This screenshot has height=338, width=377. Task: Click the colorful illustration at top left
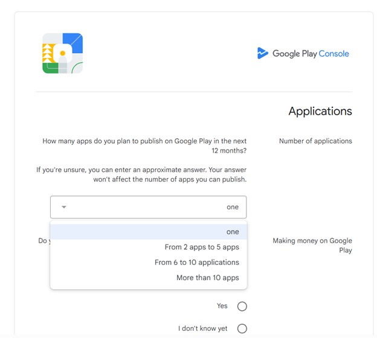62,54
